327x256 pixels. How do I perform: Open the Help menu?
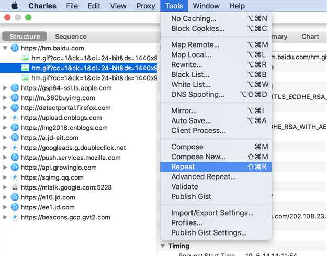[237, 6]
